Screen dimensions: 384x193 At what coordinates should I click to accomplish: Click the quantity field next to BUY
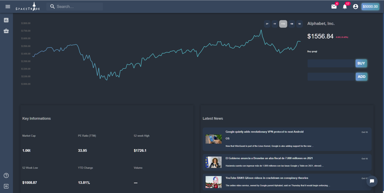tap(331, 63)
